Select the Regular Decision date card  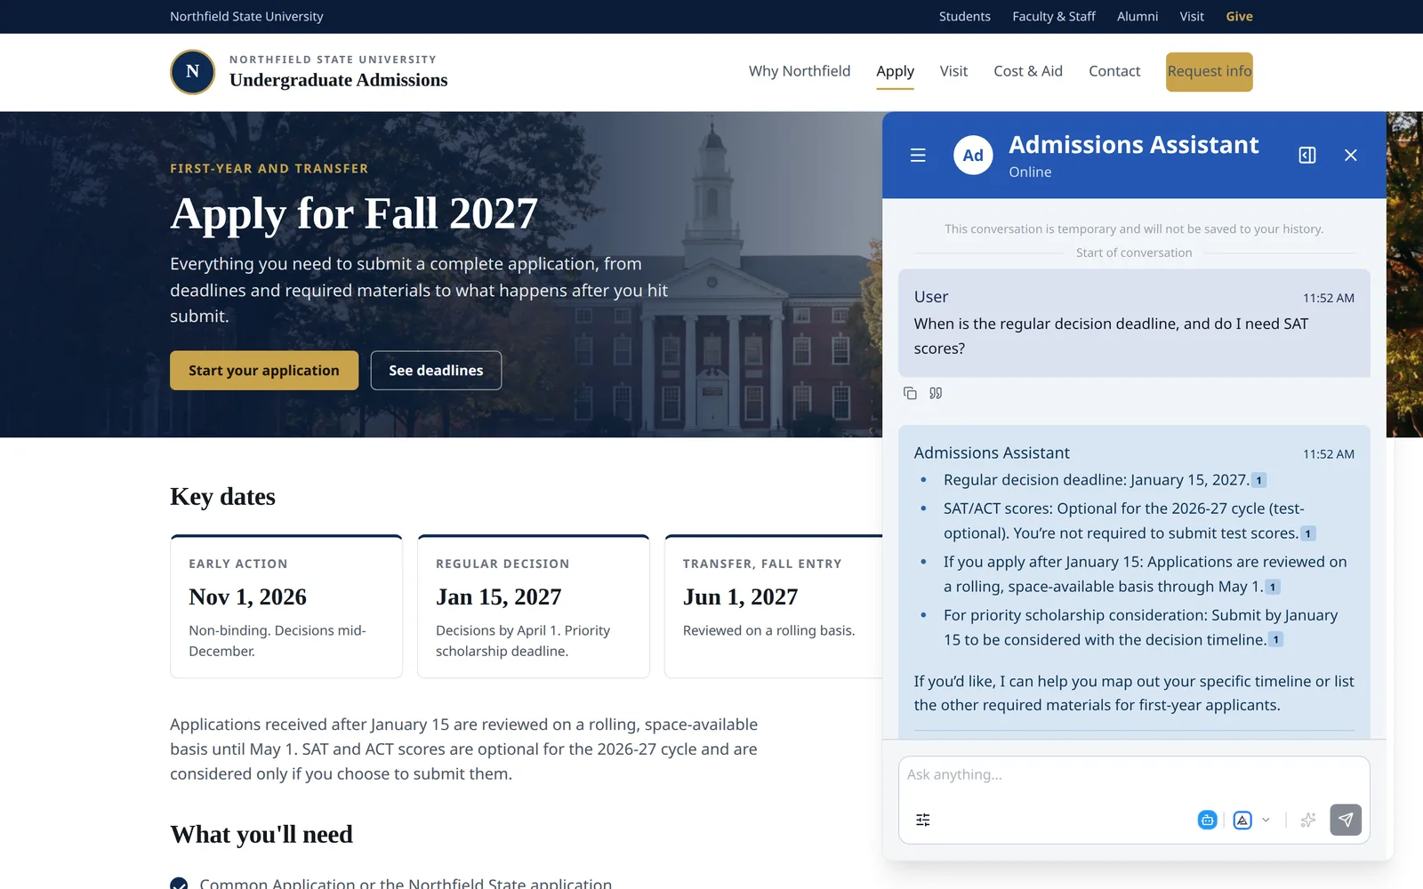pyautogui.click(x=534, y=606)
